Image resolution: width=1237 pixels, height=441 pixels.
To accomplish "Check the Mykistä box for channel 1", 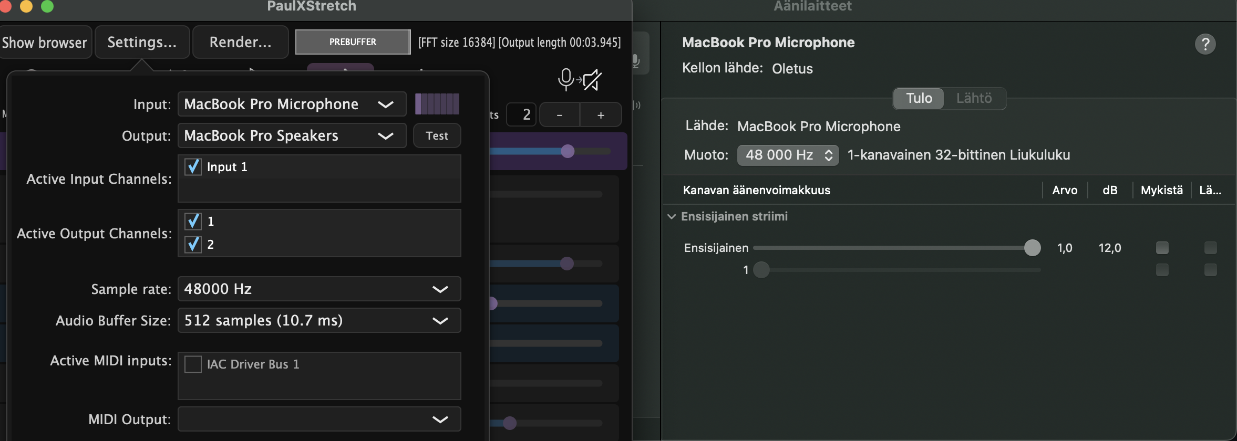I will pyautogui.click(x=1162, y=270).
